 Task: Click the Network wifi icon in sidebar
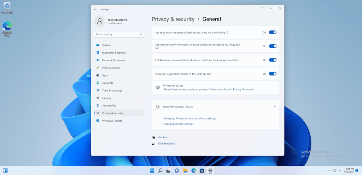(x=98, y=60)
